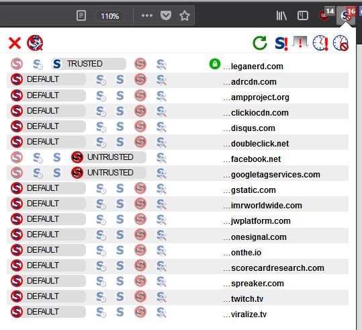
Task: Select DEFAULT preset for doubleclick.net
Action: pyautogui.click(x=48, y=142)
